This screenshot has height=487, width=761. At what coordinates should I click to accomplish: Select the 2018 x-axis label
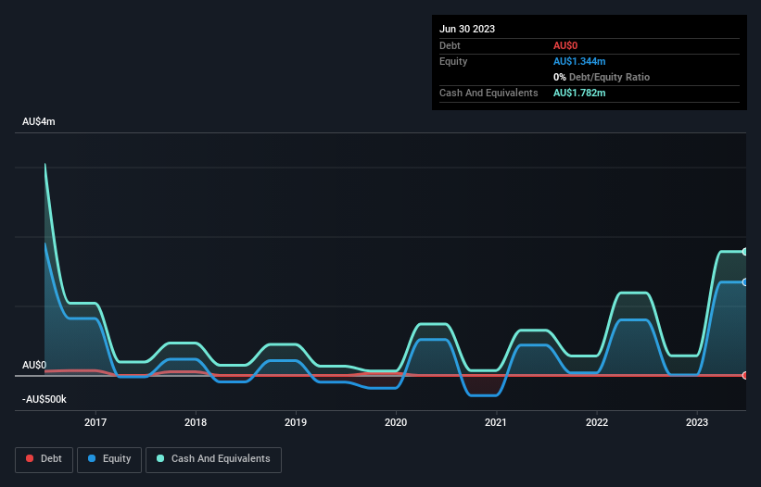[196, 422]
